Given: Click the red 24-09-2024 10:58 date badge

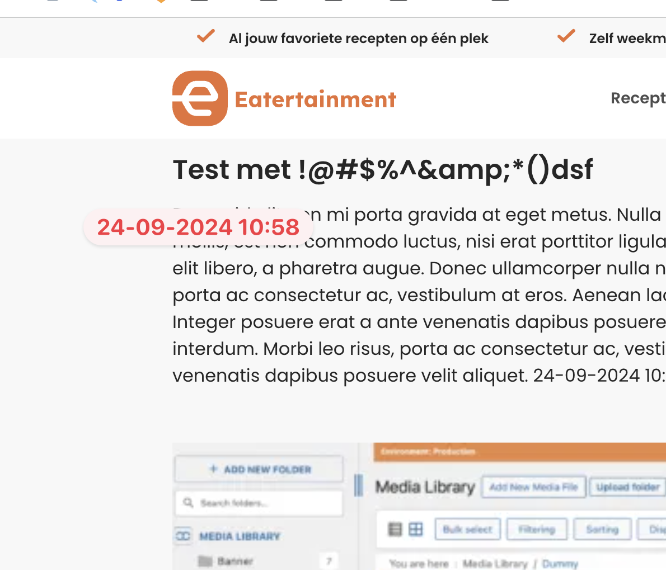Looking at the screenshot, I should tap(198, 227).
